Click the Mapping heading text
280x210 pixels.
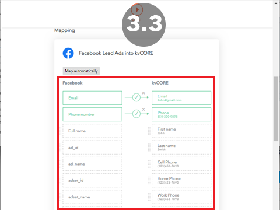coord(65,30)
